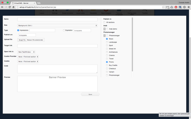Click the Banner Preview area
The image size is (191, 119).
(x=57, y=84)
